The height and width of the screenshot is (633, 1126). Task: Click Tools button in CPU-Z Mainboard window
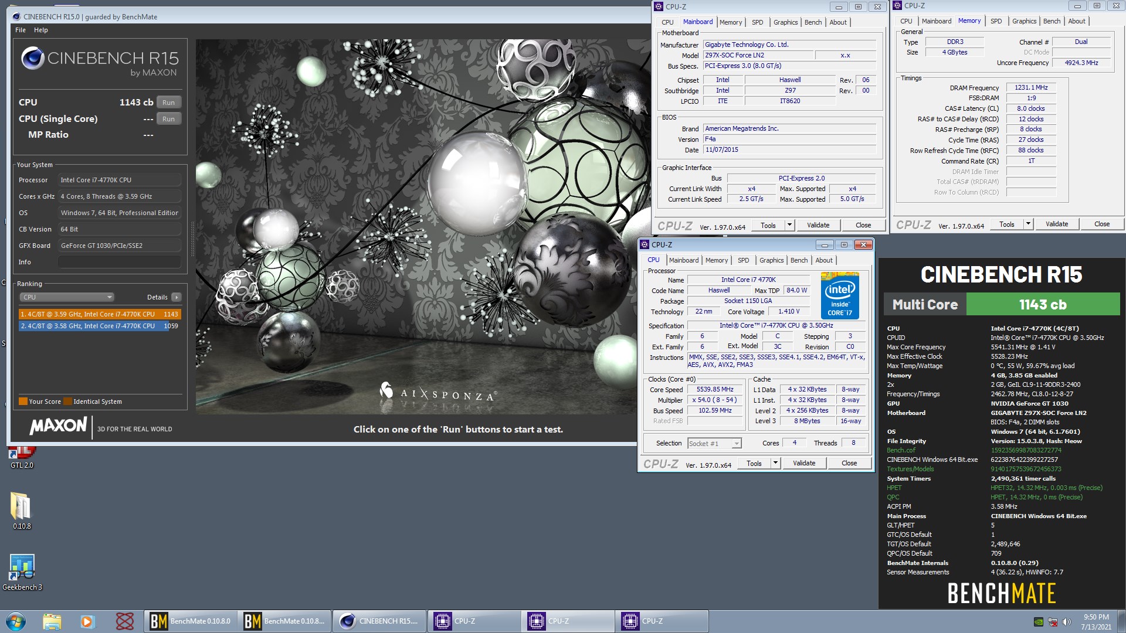768,225
